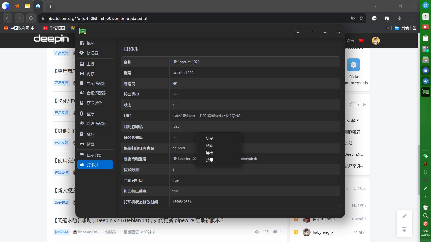This screenshot has height=242, width=431.
Task: View 鼠标 in the sidebar
Action: pos(95,134)
